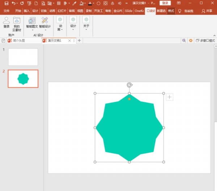Select the blank slide 1 thumbnail
Viewport: 217px width, 191px height.
[x=23, y=57]
